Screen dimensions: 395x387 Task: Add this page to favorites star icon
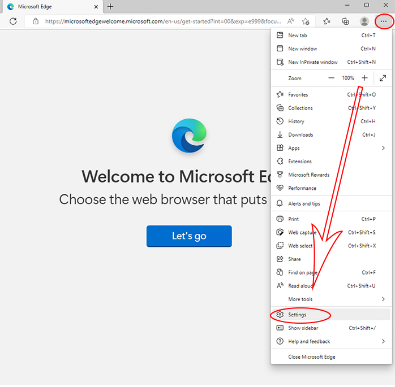306,21
